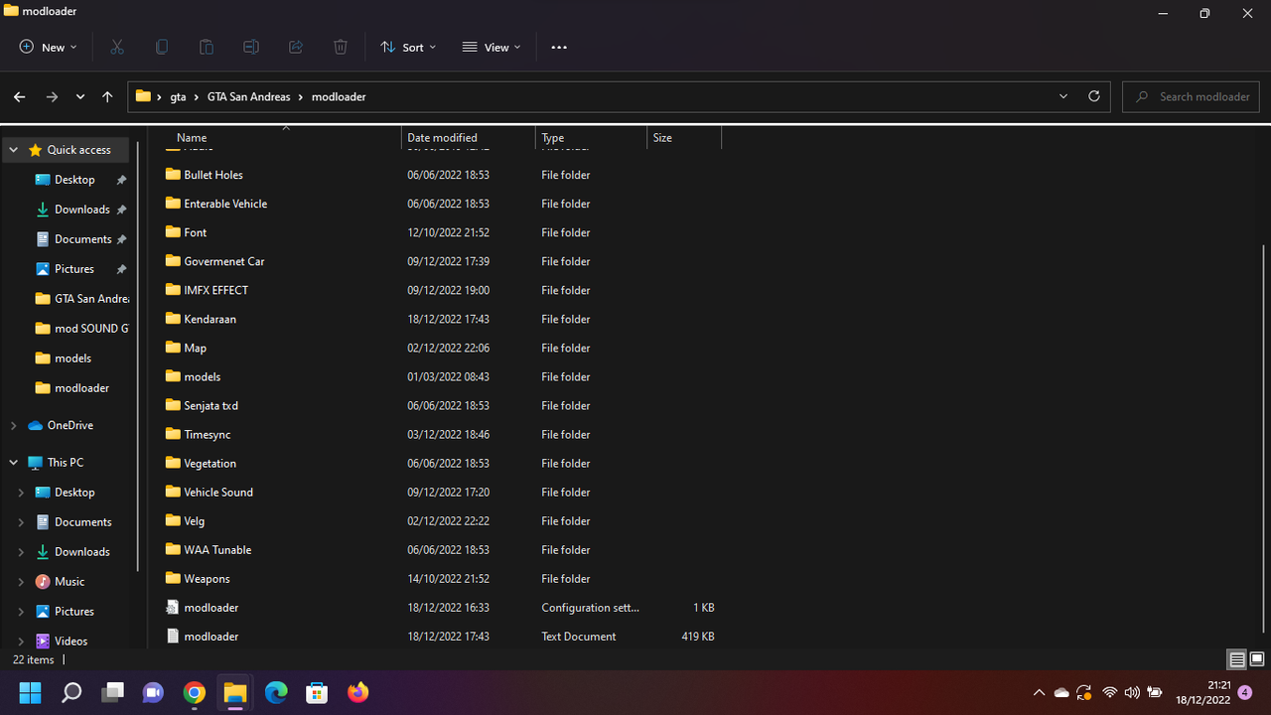Open Windows Start menu
Viewport: 1271px width, 715px height.
30,692
